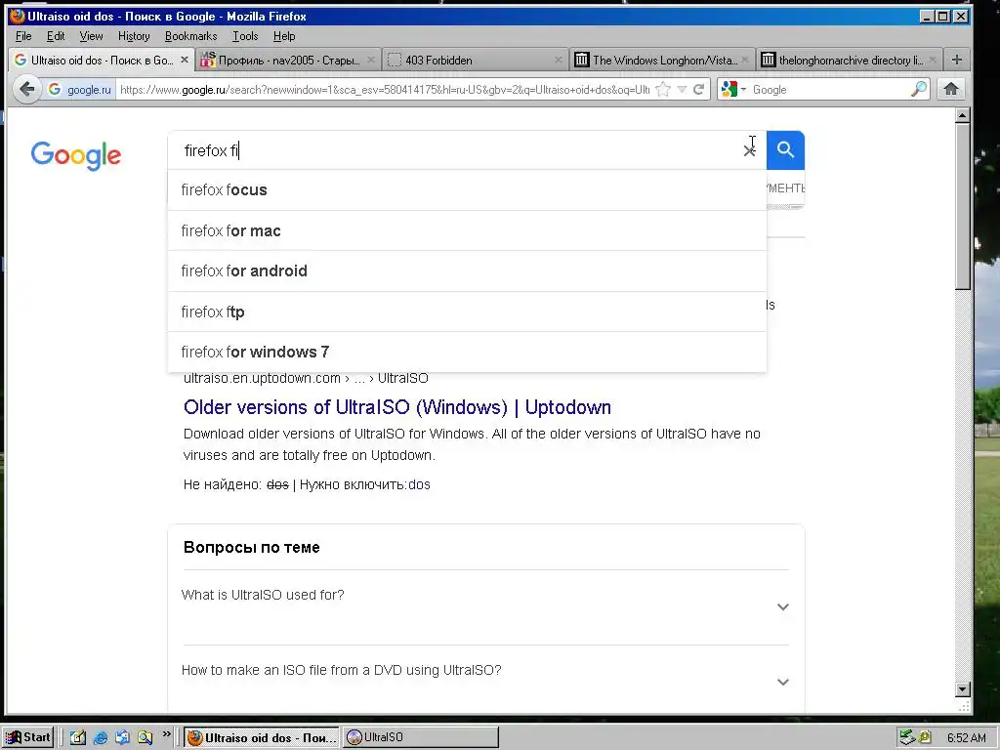1000x750 pixels.
Task: Open the Bookmarks menu
Action: tap(190, 36)
